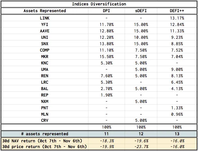The image size is (198, 151).
Task: Click the -23.7% sDEFI price return
Action: 141,147
